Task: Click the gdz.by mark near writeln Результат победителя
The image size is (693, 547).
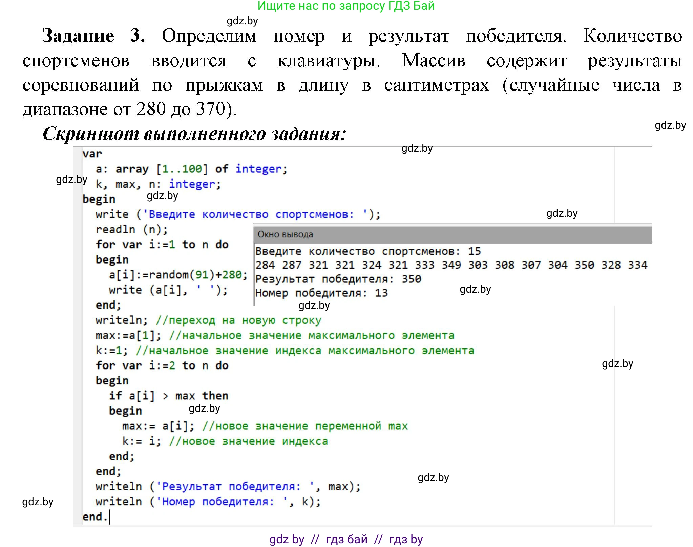Action: click(x=434, y=478)
